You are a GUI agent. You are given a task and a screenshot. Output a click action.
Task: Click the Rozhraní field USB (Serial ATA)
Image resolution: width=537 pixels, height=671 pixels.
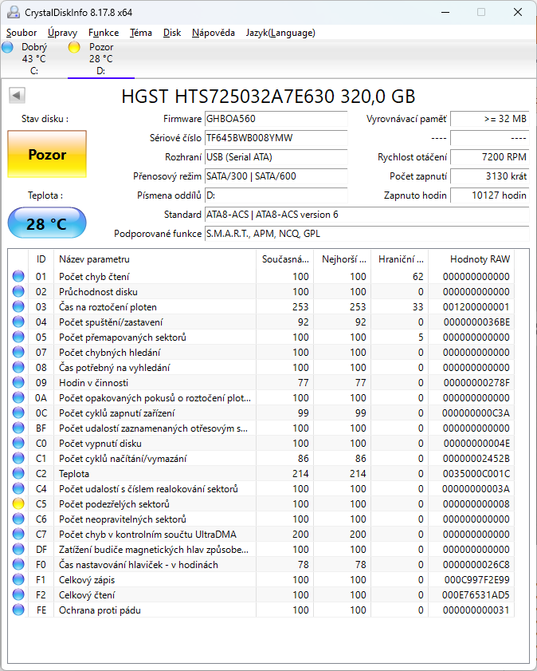click(276, 157)
